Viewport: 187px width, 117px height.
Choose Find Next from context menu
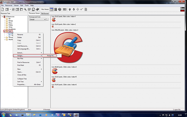tap(28, 65)
